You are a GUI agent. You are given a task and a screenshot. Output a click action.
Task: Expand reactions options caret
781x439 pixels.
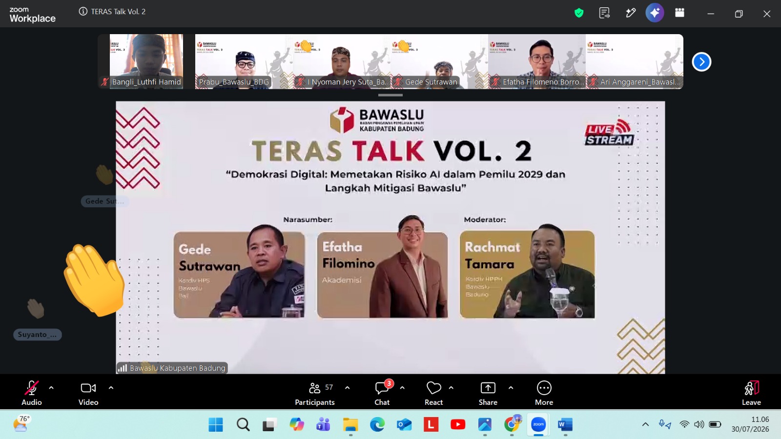451,388
